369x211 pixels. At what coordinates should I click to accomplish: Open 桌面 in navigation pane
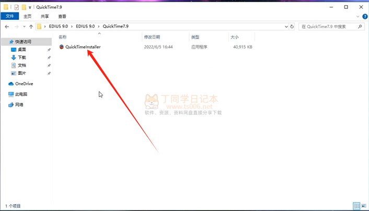22,50
